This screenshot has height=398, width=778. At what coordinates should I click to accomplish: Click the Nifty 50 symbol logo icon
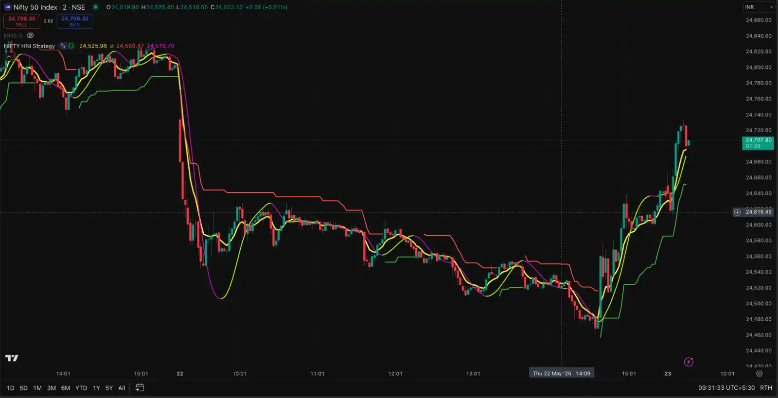point(8,7)
